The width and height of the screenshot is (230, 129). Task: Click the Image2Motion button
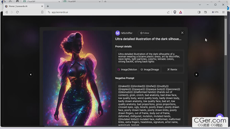click(127, 70)
